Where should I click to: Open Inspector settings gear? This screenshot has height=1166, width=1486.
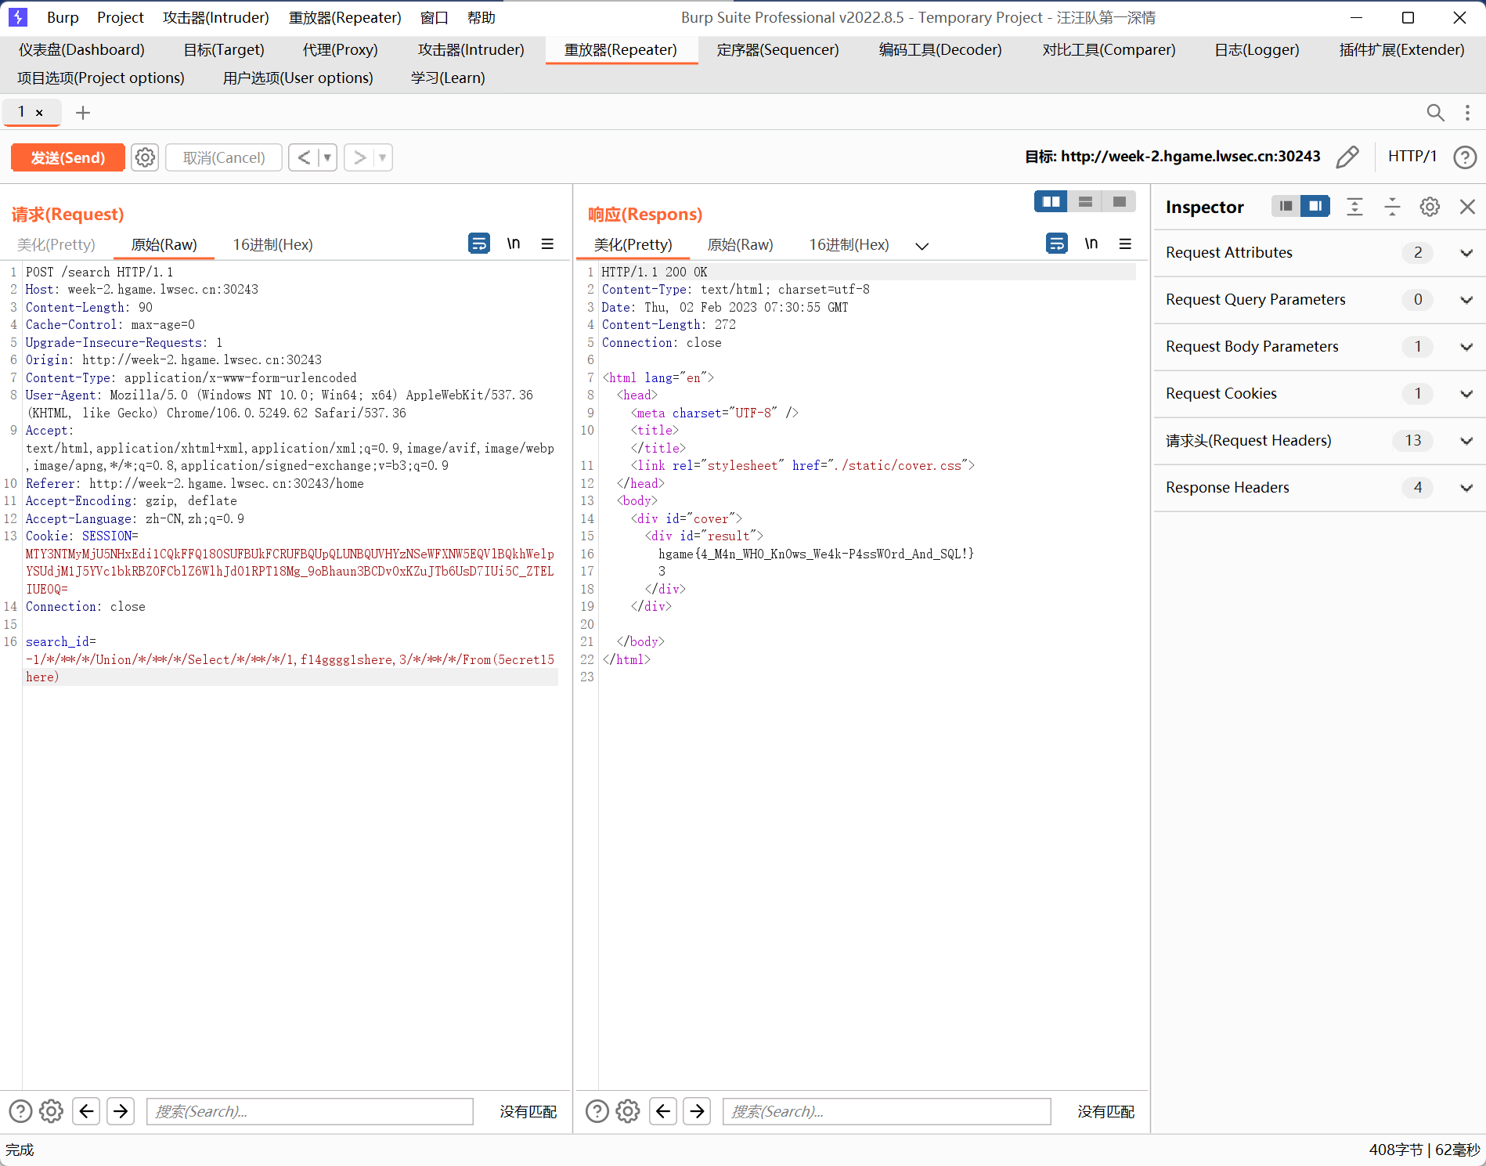click(1430, 207)
